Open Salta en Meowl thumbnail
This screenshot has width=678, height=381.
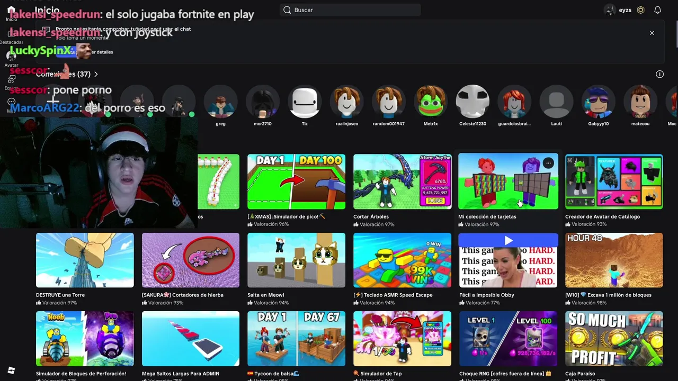pos(296,260)
